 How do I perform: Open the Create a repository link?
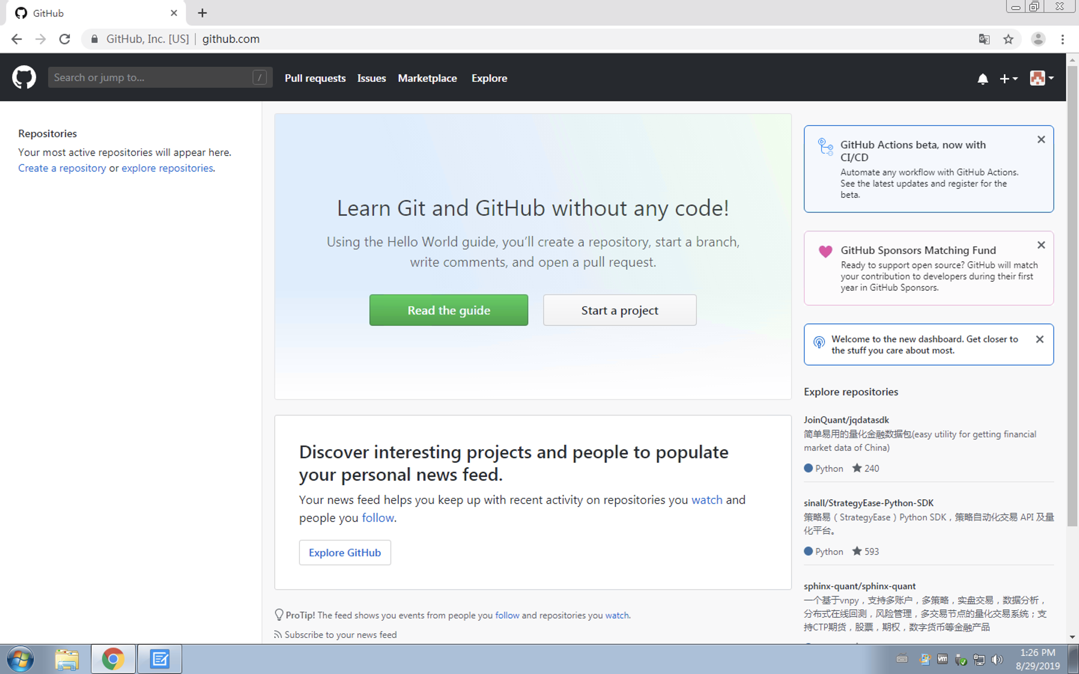62,168
